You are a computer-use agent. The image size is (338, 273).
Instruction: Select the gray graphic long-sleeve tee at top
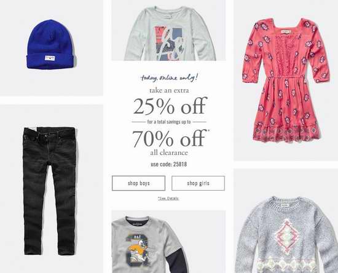(170, 33)
